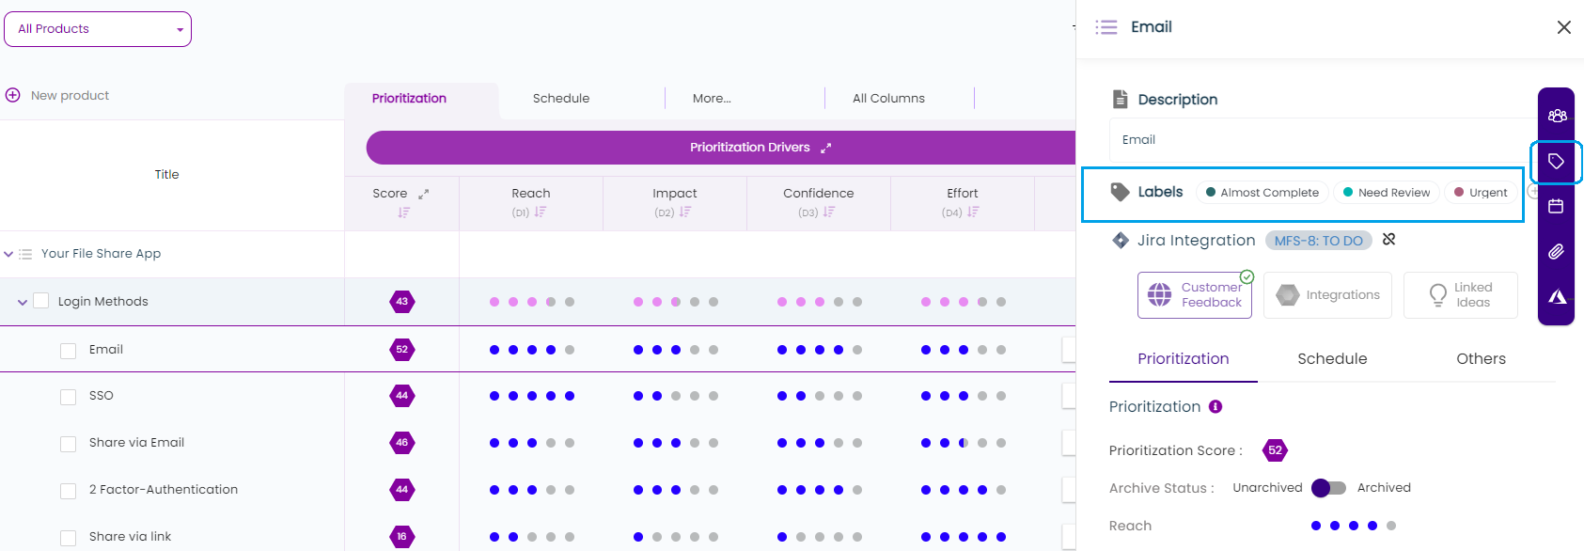Open the team members icon in sidebar
This screenshot has height=551, width=1584.
point(1557,116)
